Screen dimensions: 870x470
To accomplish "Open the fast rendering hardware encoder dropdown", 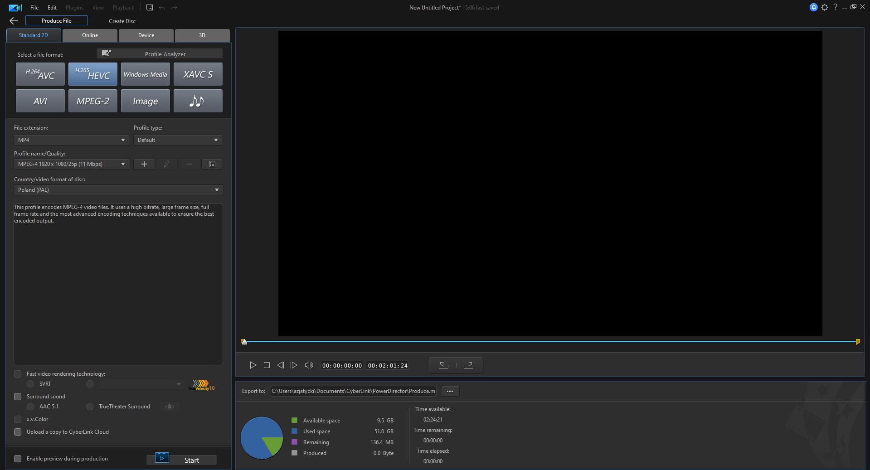I will tap(142, 384).
